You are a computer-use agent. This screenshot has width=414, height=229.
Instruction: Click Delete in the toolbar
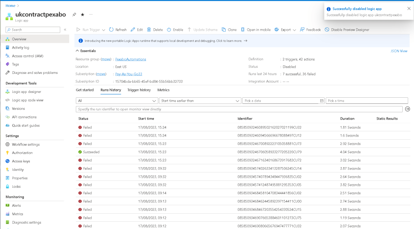155,29
